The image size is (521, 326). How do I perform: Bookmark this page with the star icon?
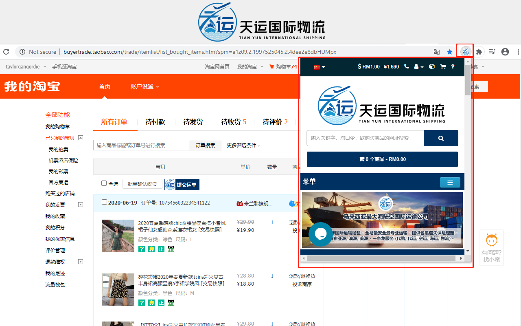tap(450, 52)
